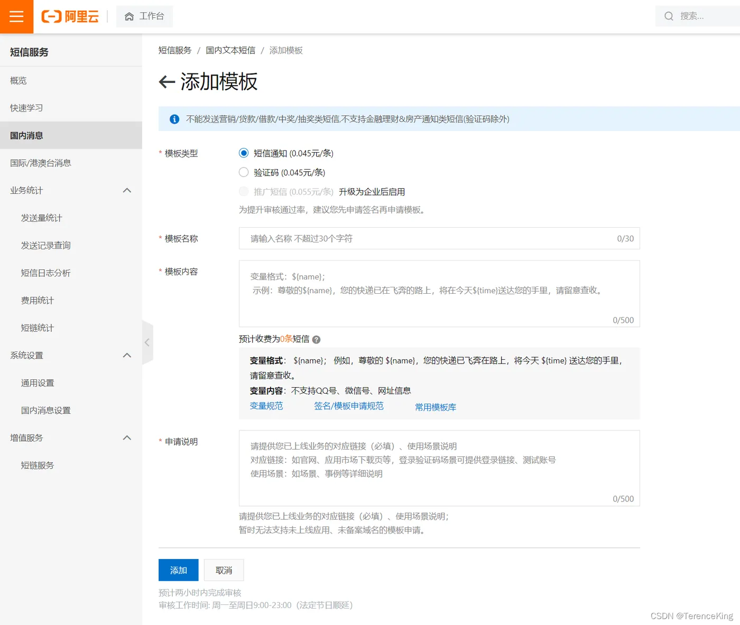Click the 升级为企业后启用 text
Screen dimensions: 740x625
[372, 192]
